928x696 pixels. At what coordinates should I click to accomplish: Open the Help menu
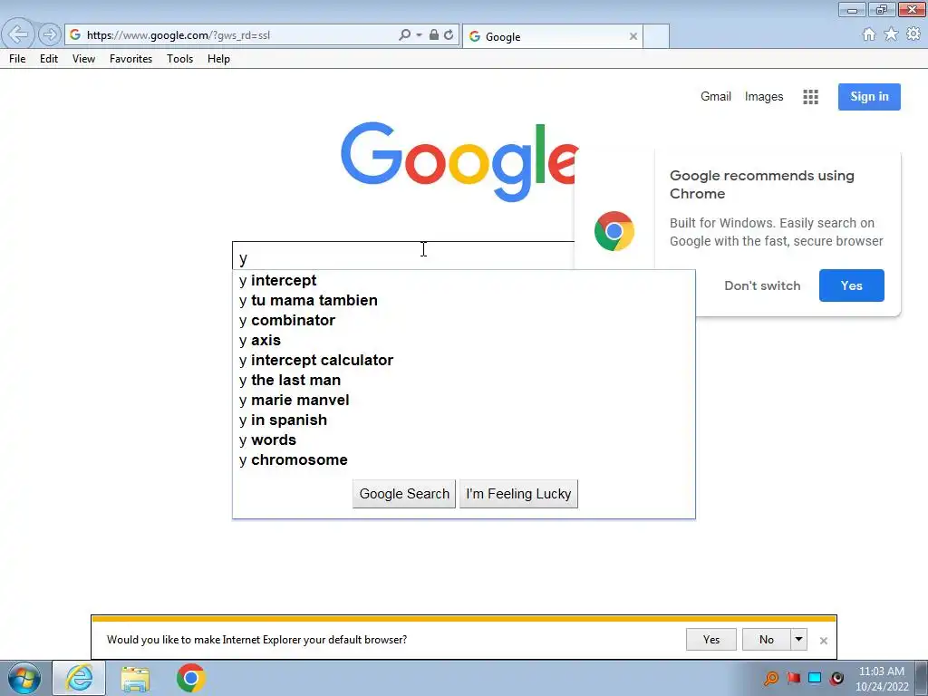(x=218, y=59)
